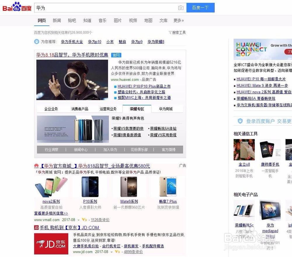Viewport: 292px width, 257px height.
Task: Click the paw recommendation icon
Action: (x=37, y=42)
